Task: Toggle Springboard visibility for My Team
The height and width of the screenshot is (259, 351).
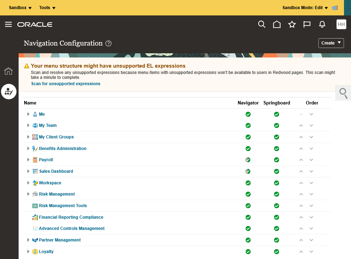Action: (x=277, y=125)
